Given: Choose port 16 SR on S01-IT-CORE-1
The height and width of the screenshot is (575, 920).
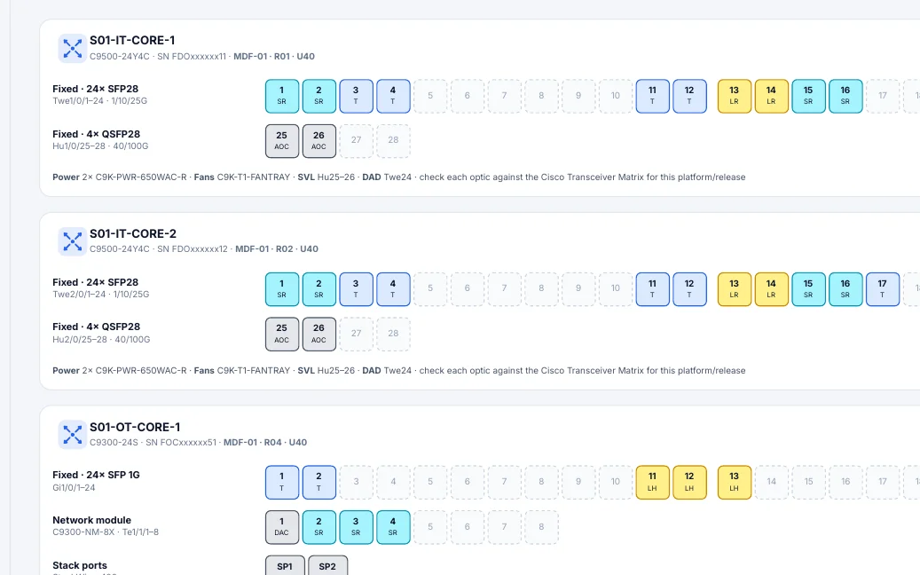Looking at the screenshot, I should pos(845,96).
